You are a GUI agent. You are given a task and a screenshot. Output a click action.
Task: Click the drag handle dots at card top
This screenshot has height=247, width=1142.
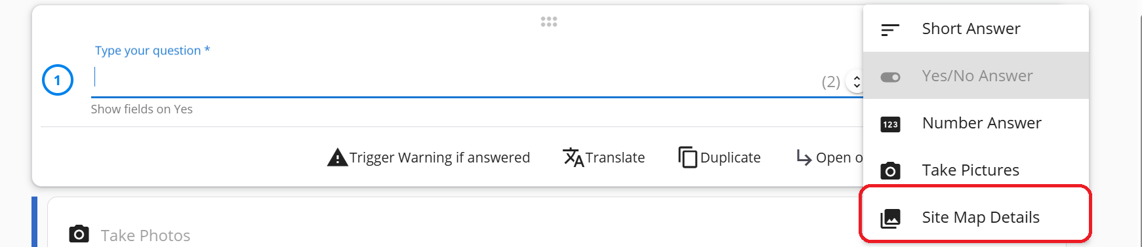[x=549, y=22]
